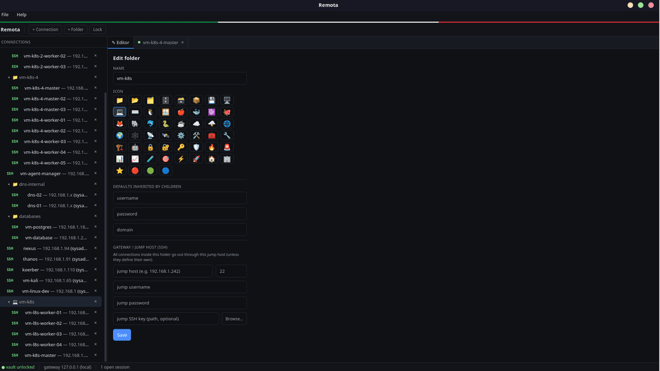Image resolution: width=660 pixels, height=371 pixels.
Task: Click the jump host port field
Action: (x=231, y=271)
